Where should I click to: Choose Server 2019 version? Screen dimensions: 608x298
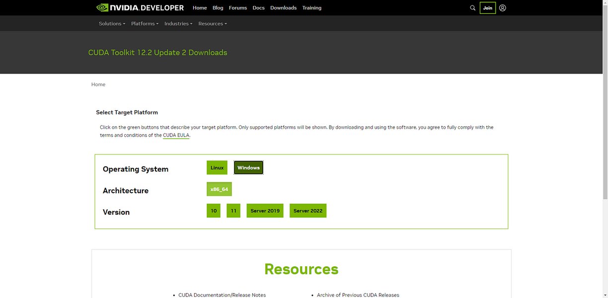[x=265, y=211]
